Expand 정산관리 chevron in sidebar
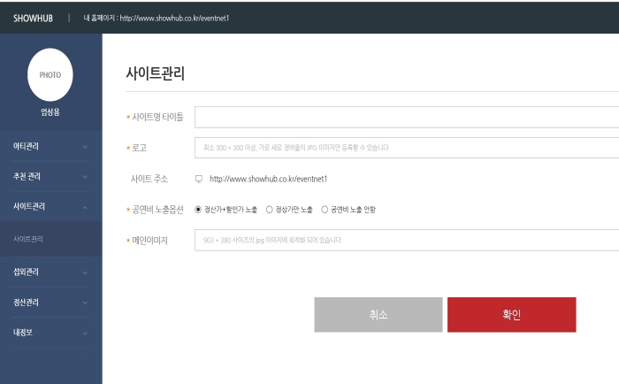 click(x=85, y=302)
